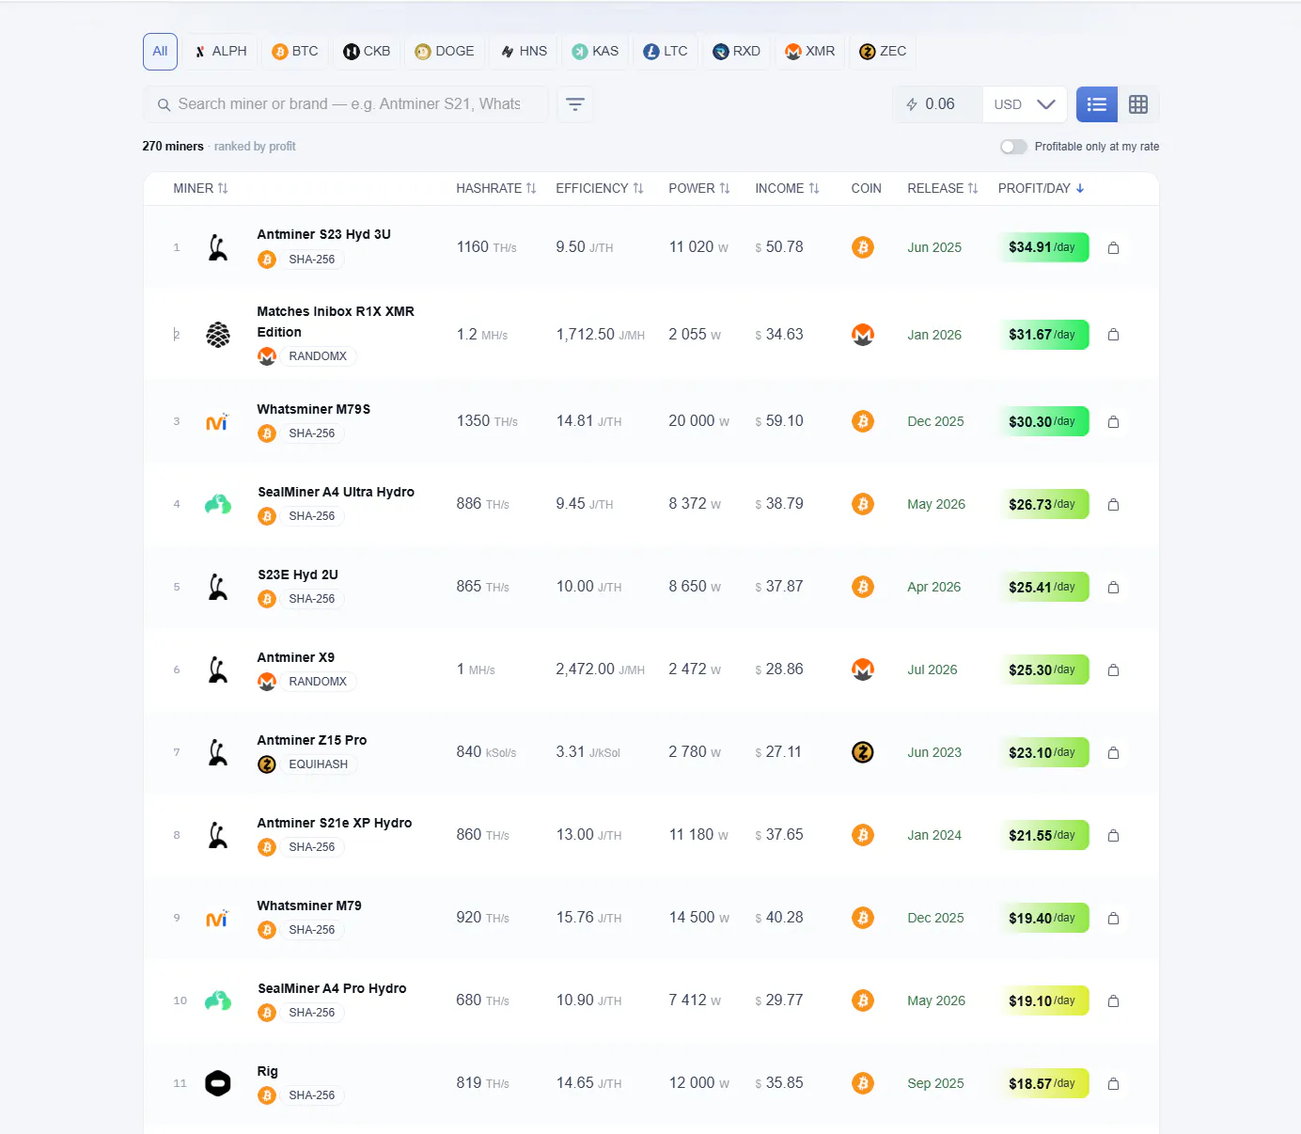Open the filter options icon button
Viewport: 1301px width, 1134px height.
pos(575,104)
